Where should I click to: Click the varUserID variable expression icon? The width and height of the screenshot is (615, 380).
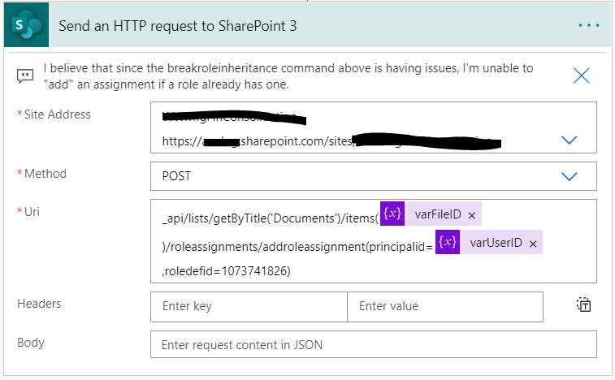(447, 243)
